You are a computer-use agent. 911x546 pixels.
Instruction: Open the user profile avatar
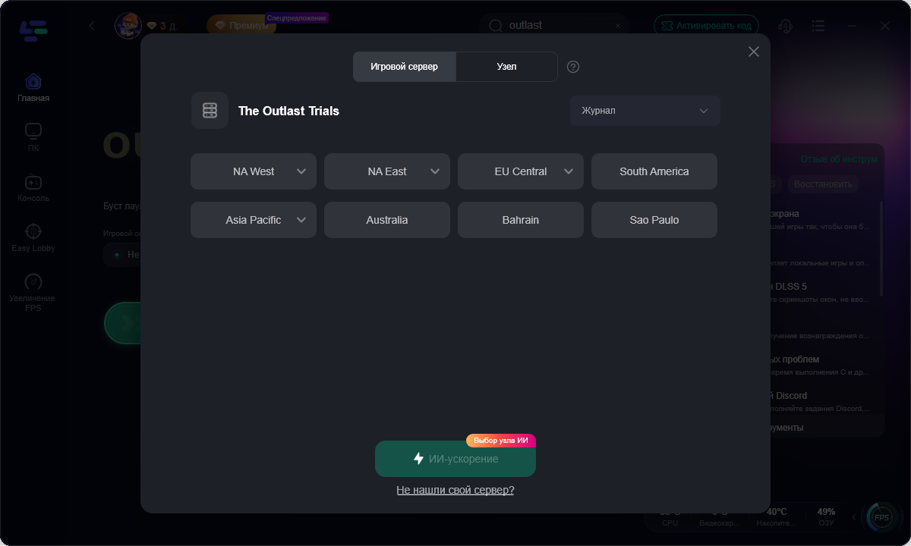coord(128,26)
